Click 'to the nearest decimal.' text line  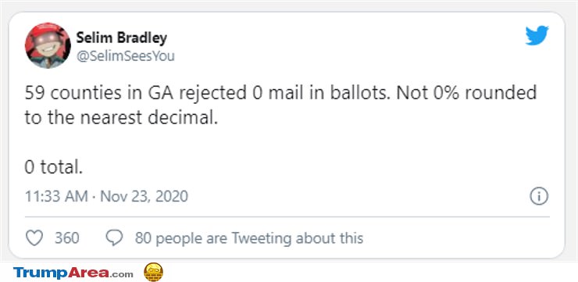click(x=121, y=119)
